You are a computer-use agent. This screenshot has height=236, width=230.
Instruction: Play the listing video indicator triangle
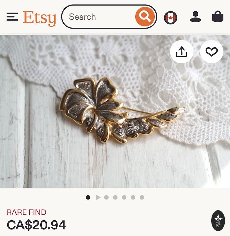pos(98,197)
